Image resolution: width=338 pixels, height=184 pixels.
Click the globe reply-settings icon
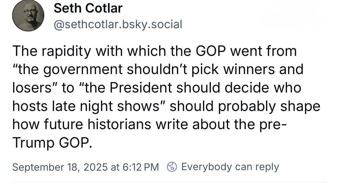172,167
